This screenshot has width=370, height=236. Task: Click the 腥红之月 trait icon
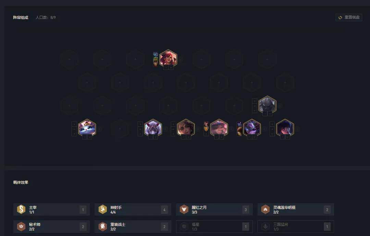click(x=184, y=209)
